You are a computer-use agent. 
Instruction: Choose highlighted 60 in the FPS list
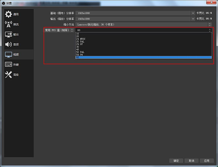(x=144, y=57)
